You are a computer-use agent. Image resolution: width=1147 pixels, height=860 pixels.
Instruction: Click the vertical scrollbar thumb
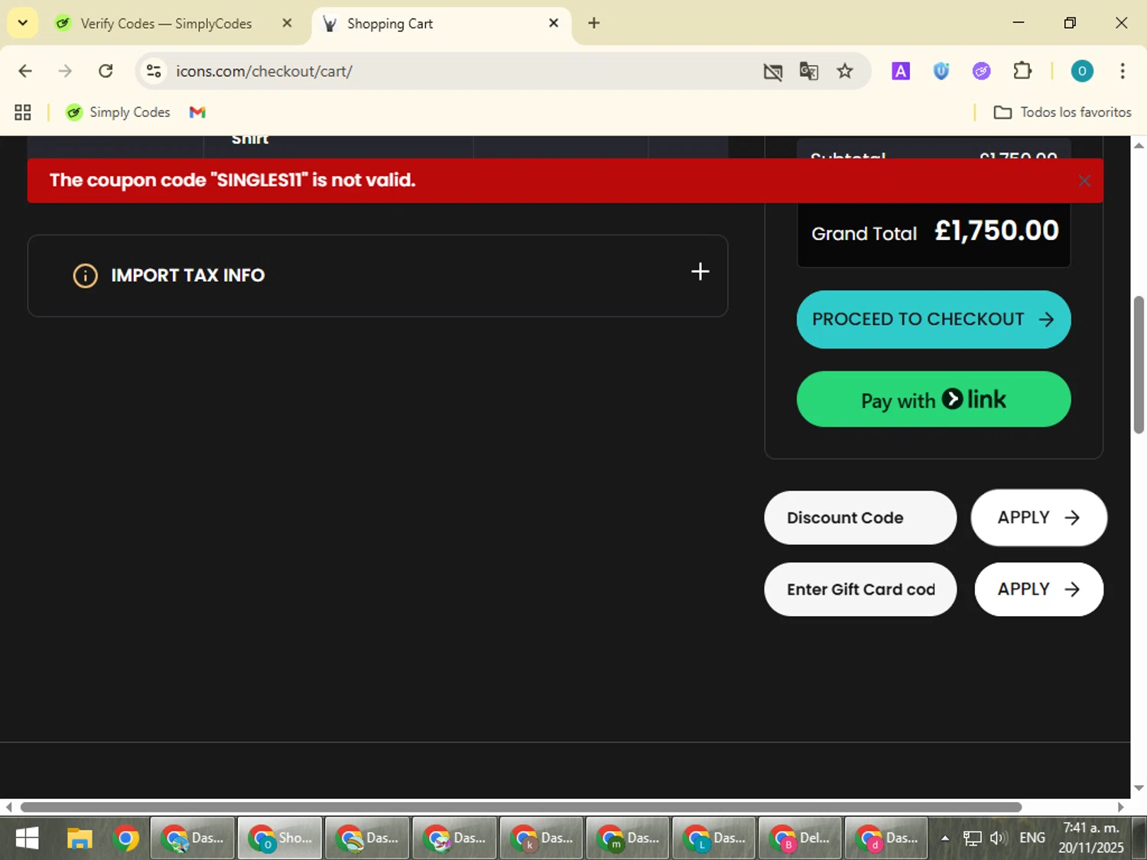(x=1139, y=365)
